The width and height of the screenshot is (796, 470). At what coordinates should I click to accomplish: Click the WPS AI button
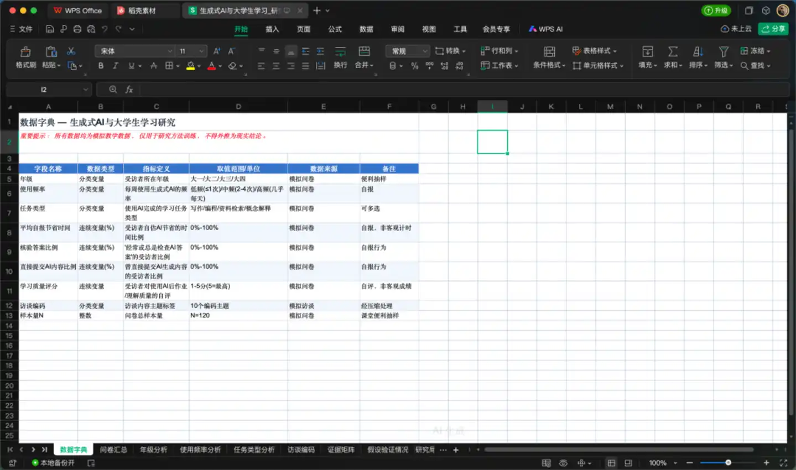545,29
